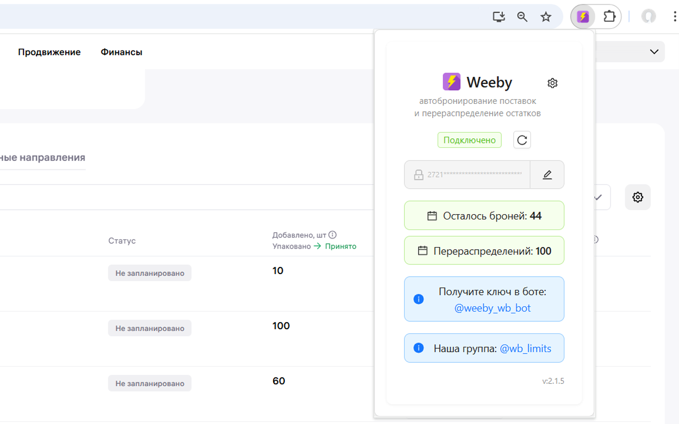This screenshot has height=424, width=679.
Task: Click Не запланировано badge in row 60
Action: pos(150,384)
